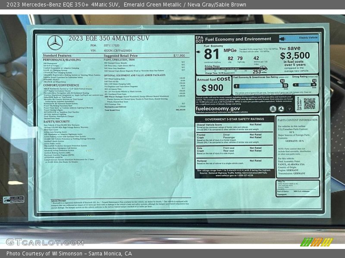Click the small car icon above 253 miles

pos(263,68)
